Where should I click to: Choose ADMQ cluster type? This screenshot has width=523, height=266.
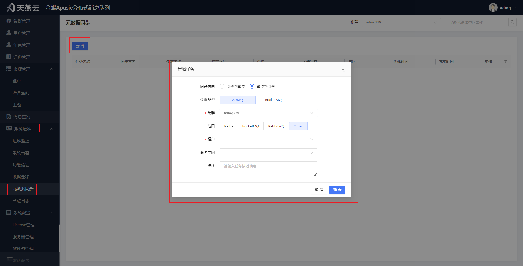pos(238,100)
